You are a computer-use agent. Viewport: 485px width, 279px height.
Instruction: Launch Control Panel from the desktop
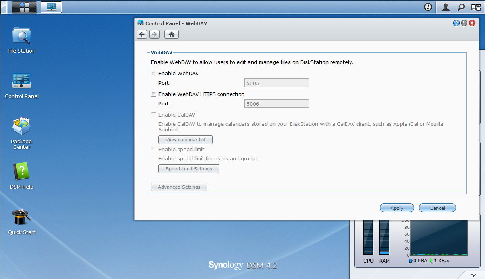(22, 85)
